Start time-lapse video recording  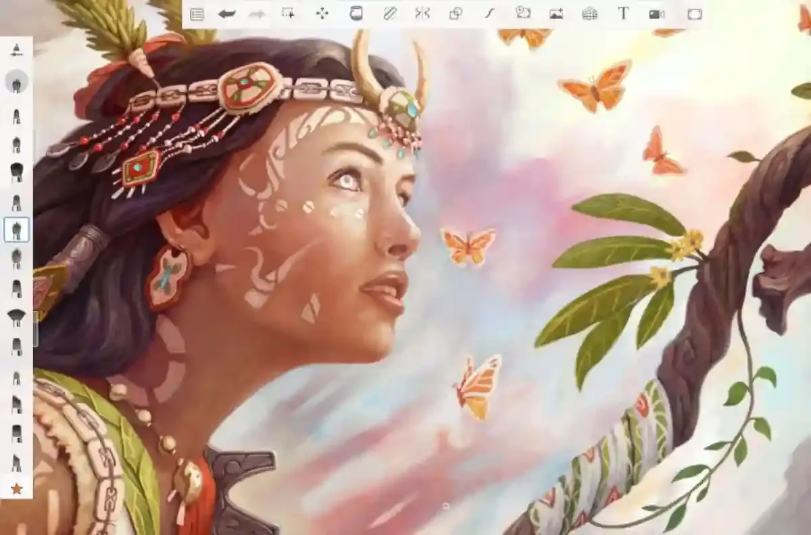(x=657, y=14)
